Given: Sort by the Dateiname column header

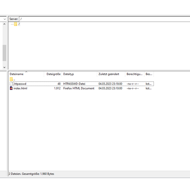Looking at the screenshot, I should click(x=26, y=74).
